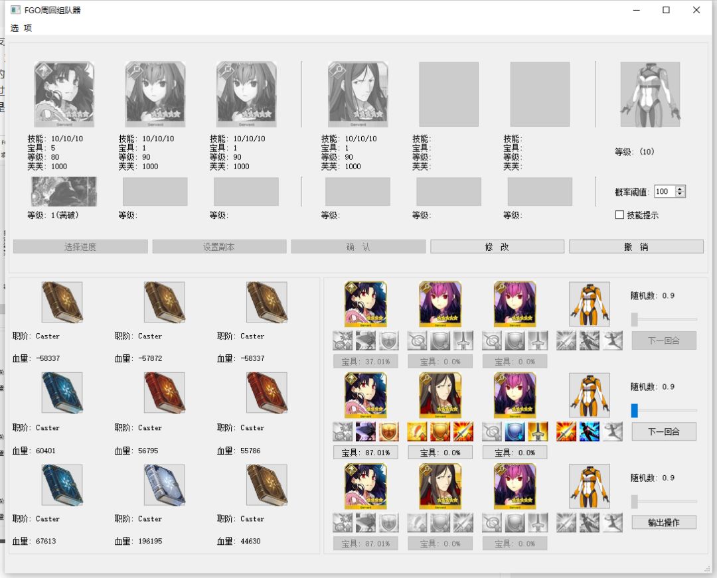Click the 概率阈值 value field showing 100

[665, 191]
